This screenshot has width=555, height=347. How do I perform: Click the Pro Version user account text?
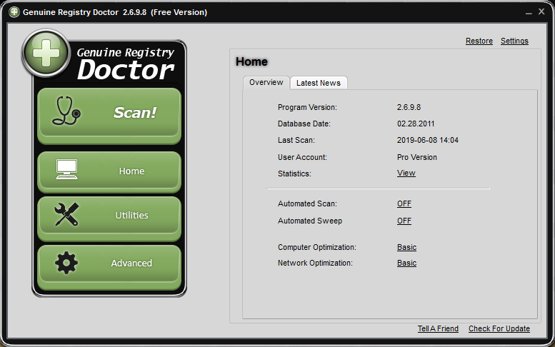[417, 157]
